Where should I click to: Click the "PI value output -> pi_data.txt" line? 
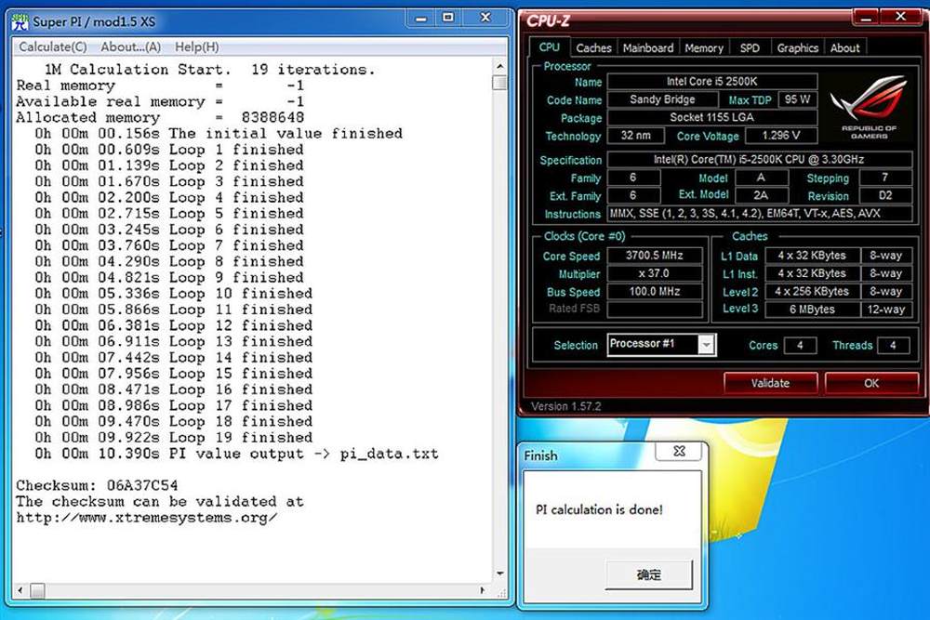(x=236, y=454)
